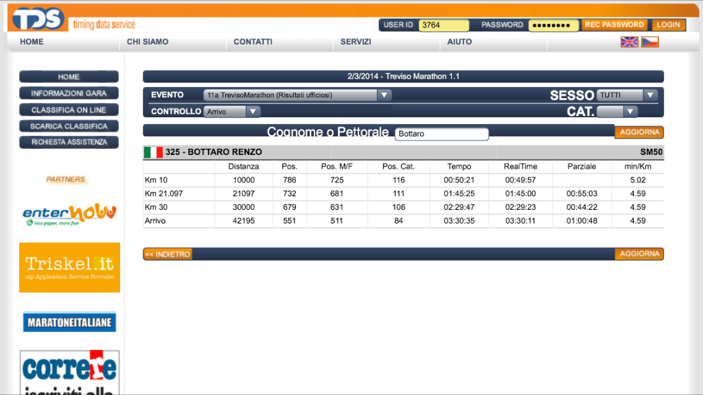
Task: Click the Aggiorna button in the bottom bar
Action: [639, 254]
